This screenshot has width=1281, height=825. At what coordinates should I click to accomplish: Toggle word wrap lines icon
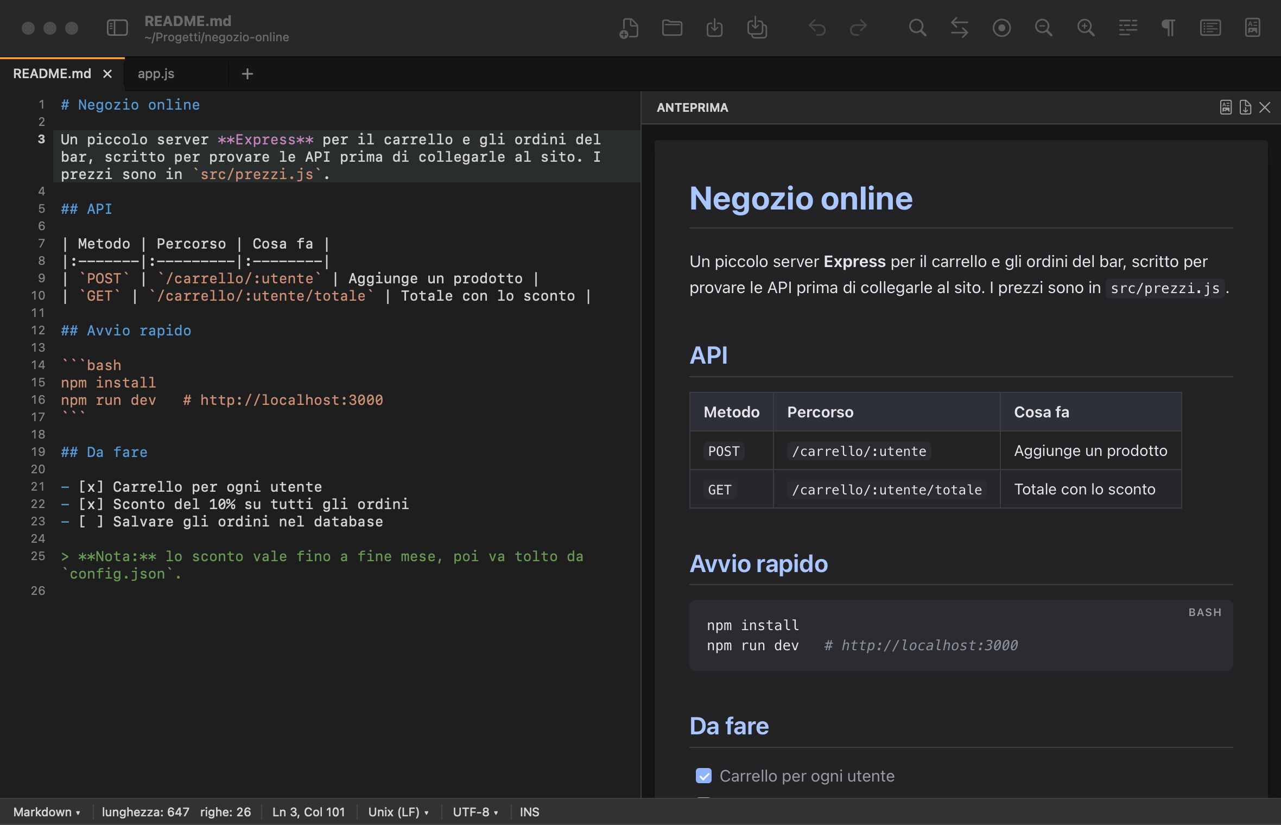pos(1128,28)
